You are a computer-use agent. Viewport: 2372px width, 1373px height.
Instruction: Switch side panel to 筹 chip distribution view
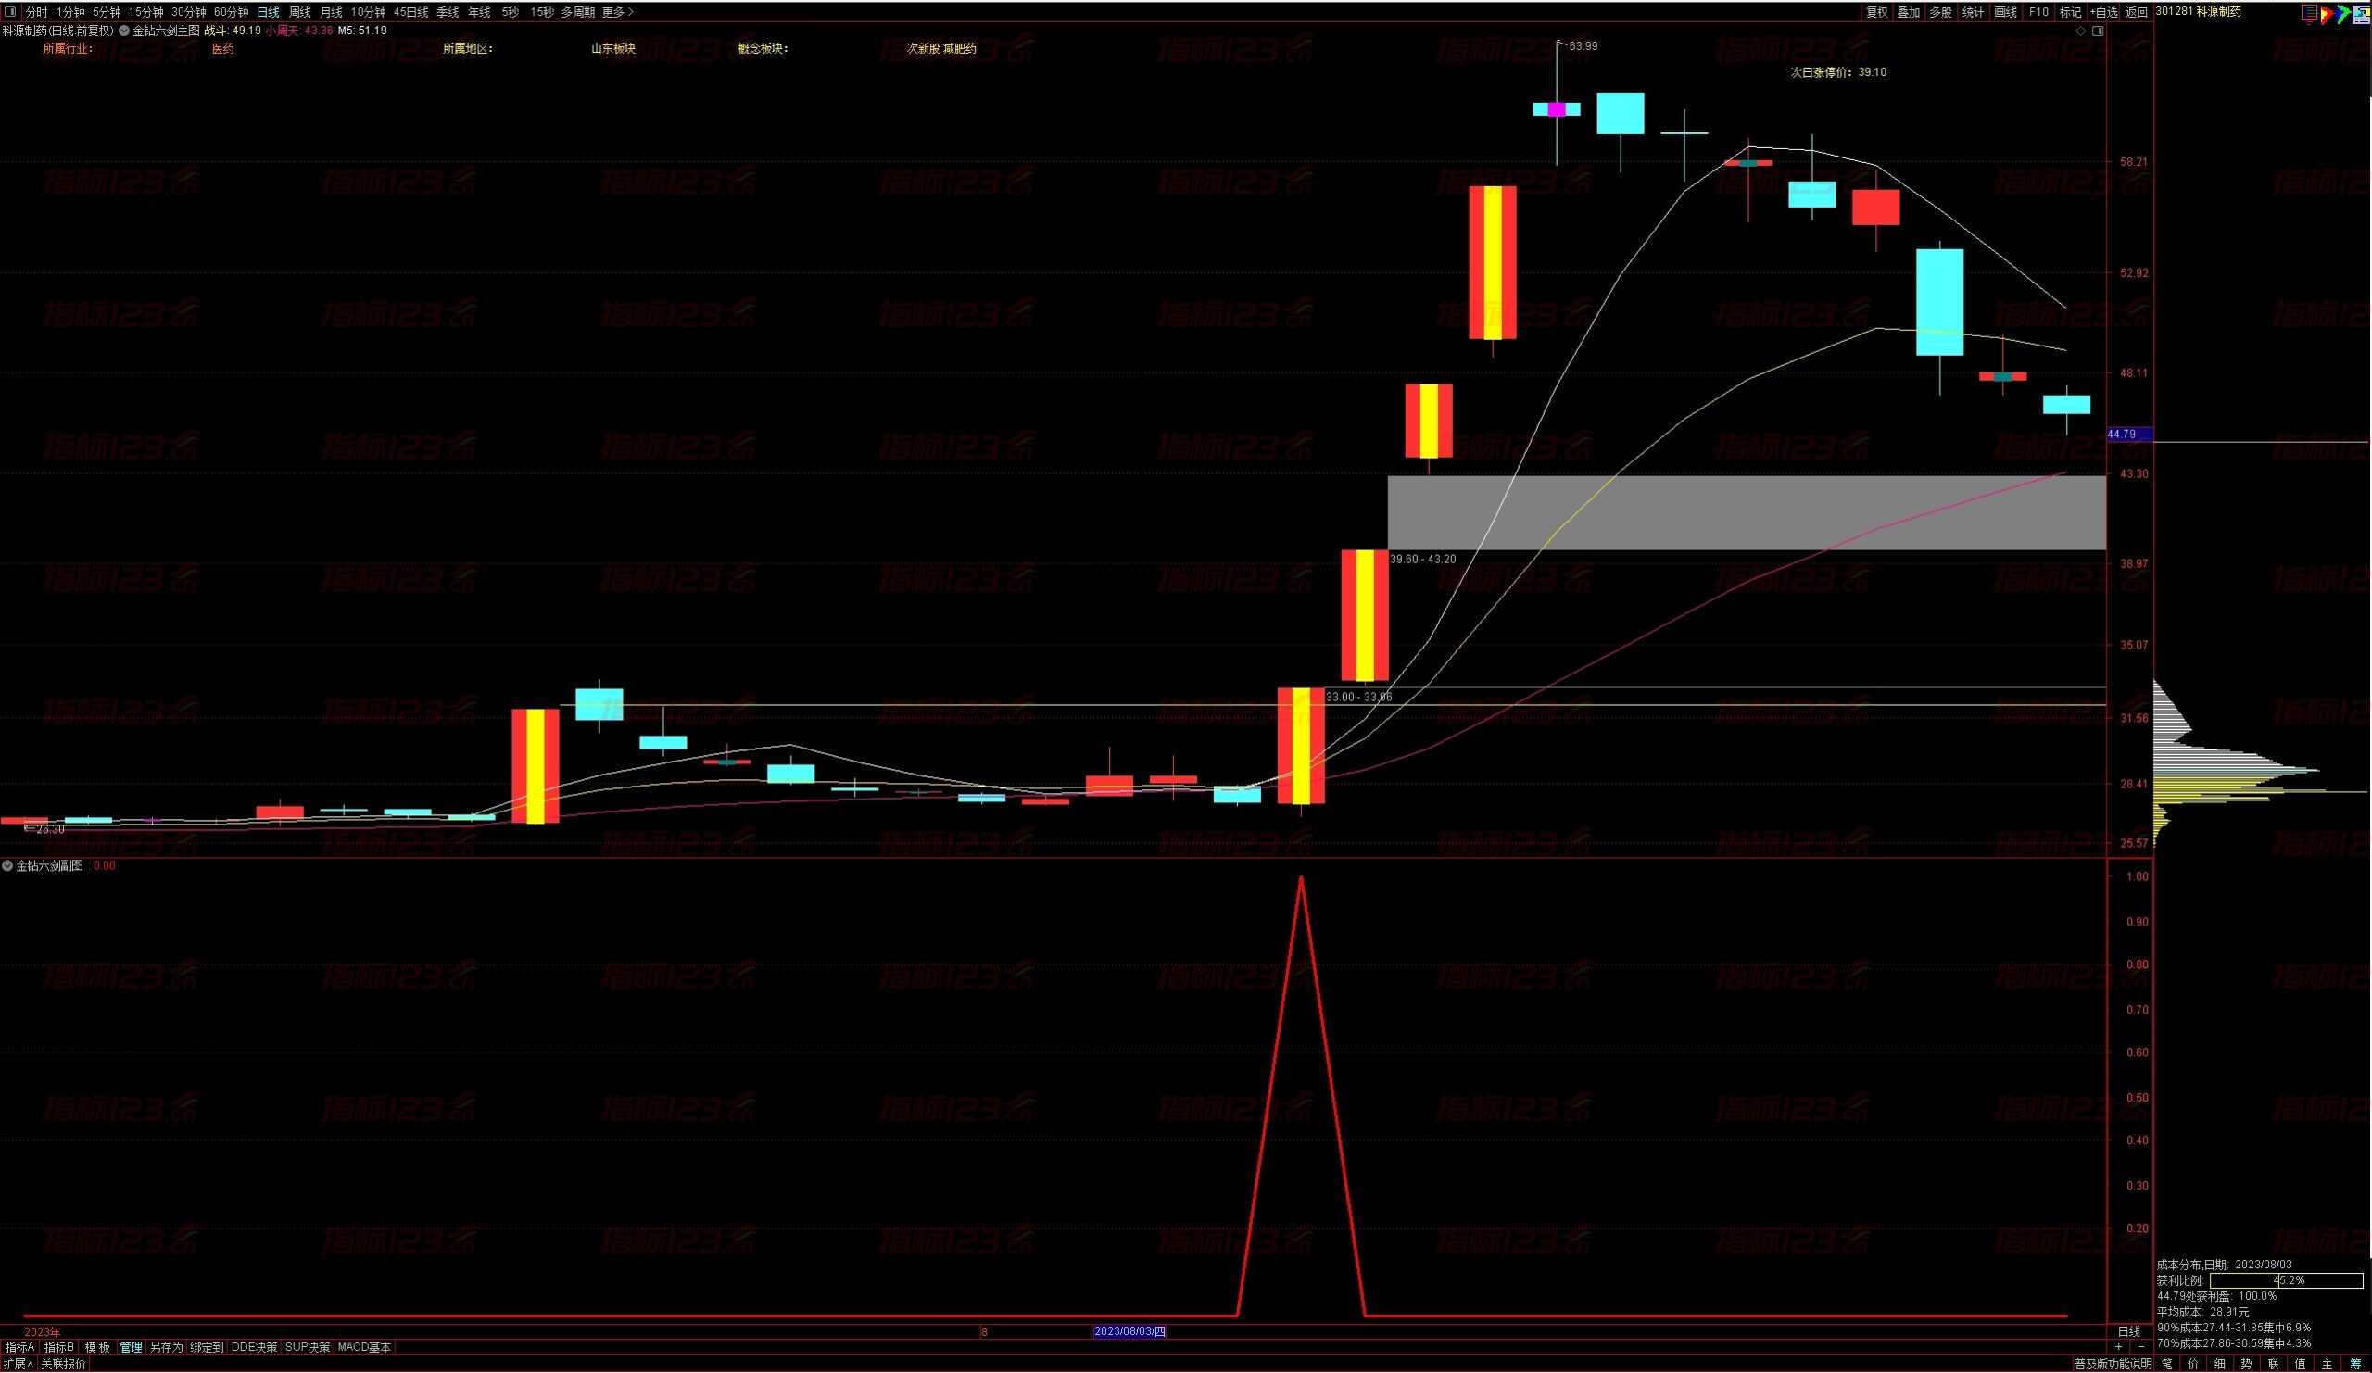2354,1364
